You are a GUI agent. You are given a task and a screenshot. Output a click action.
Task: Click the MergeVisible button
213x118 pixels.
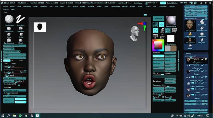pyautogui.click(x=170, y=71)
